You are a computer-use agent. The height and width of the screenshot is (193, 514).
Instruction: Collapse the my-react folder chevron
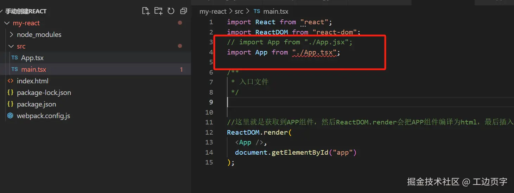(x=7, y=23)
